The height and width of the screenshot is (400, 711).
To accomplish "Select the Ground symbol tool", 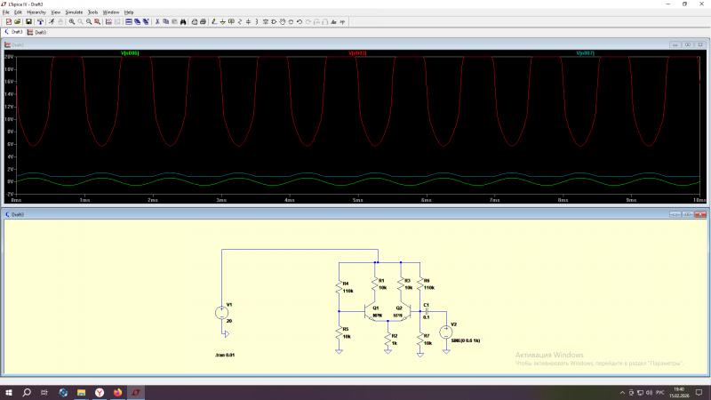I will (221, 21).
